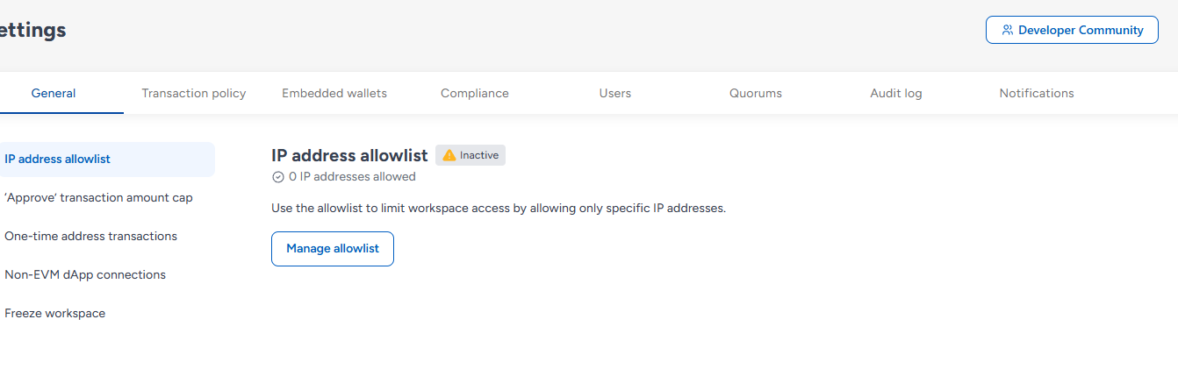This screenshot has width=1178, height=369.
Task: Select IP address allowlist in sidebar
Action: (58, 160)
